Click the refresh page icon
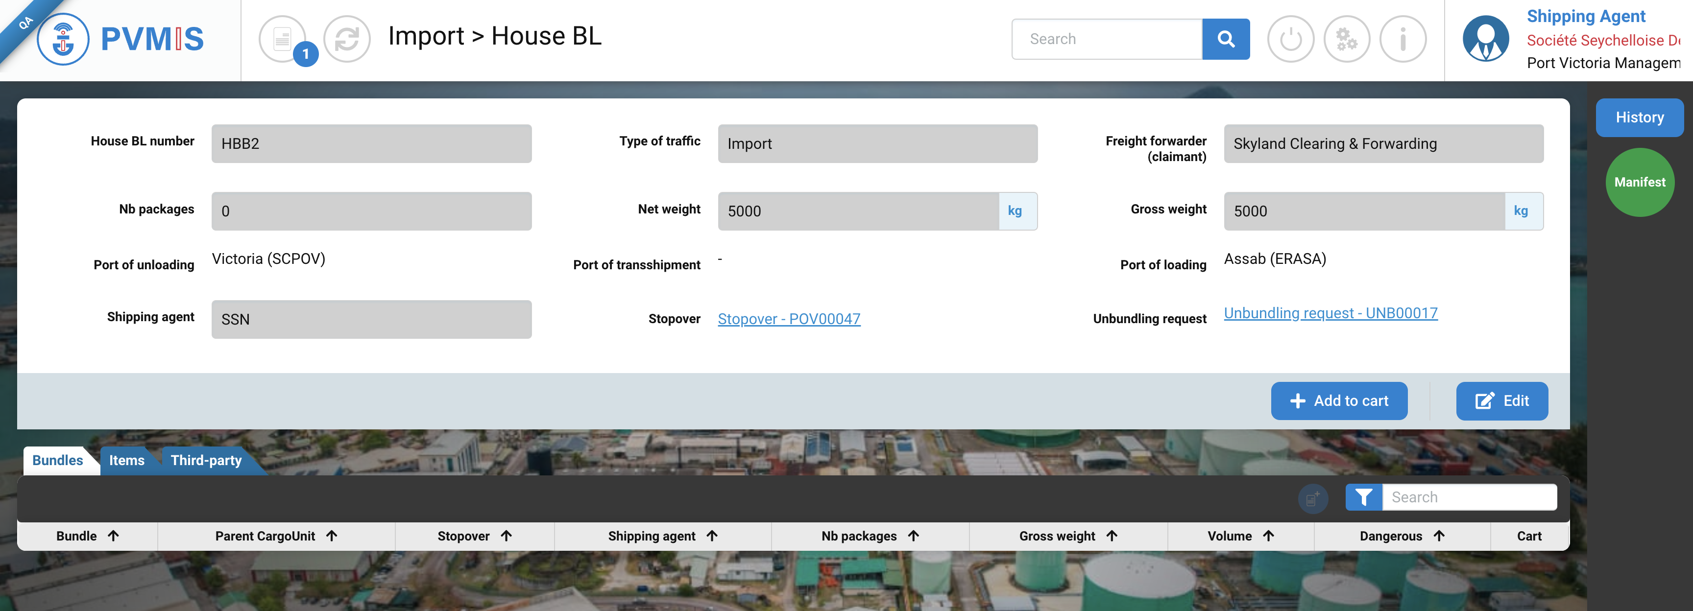Viewport: 1693px width, 611px height. pyautogui.click(x=346, y=40)
